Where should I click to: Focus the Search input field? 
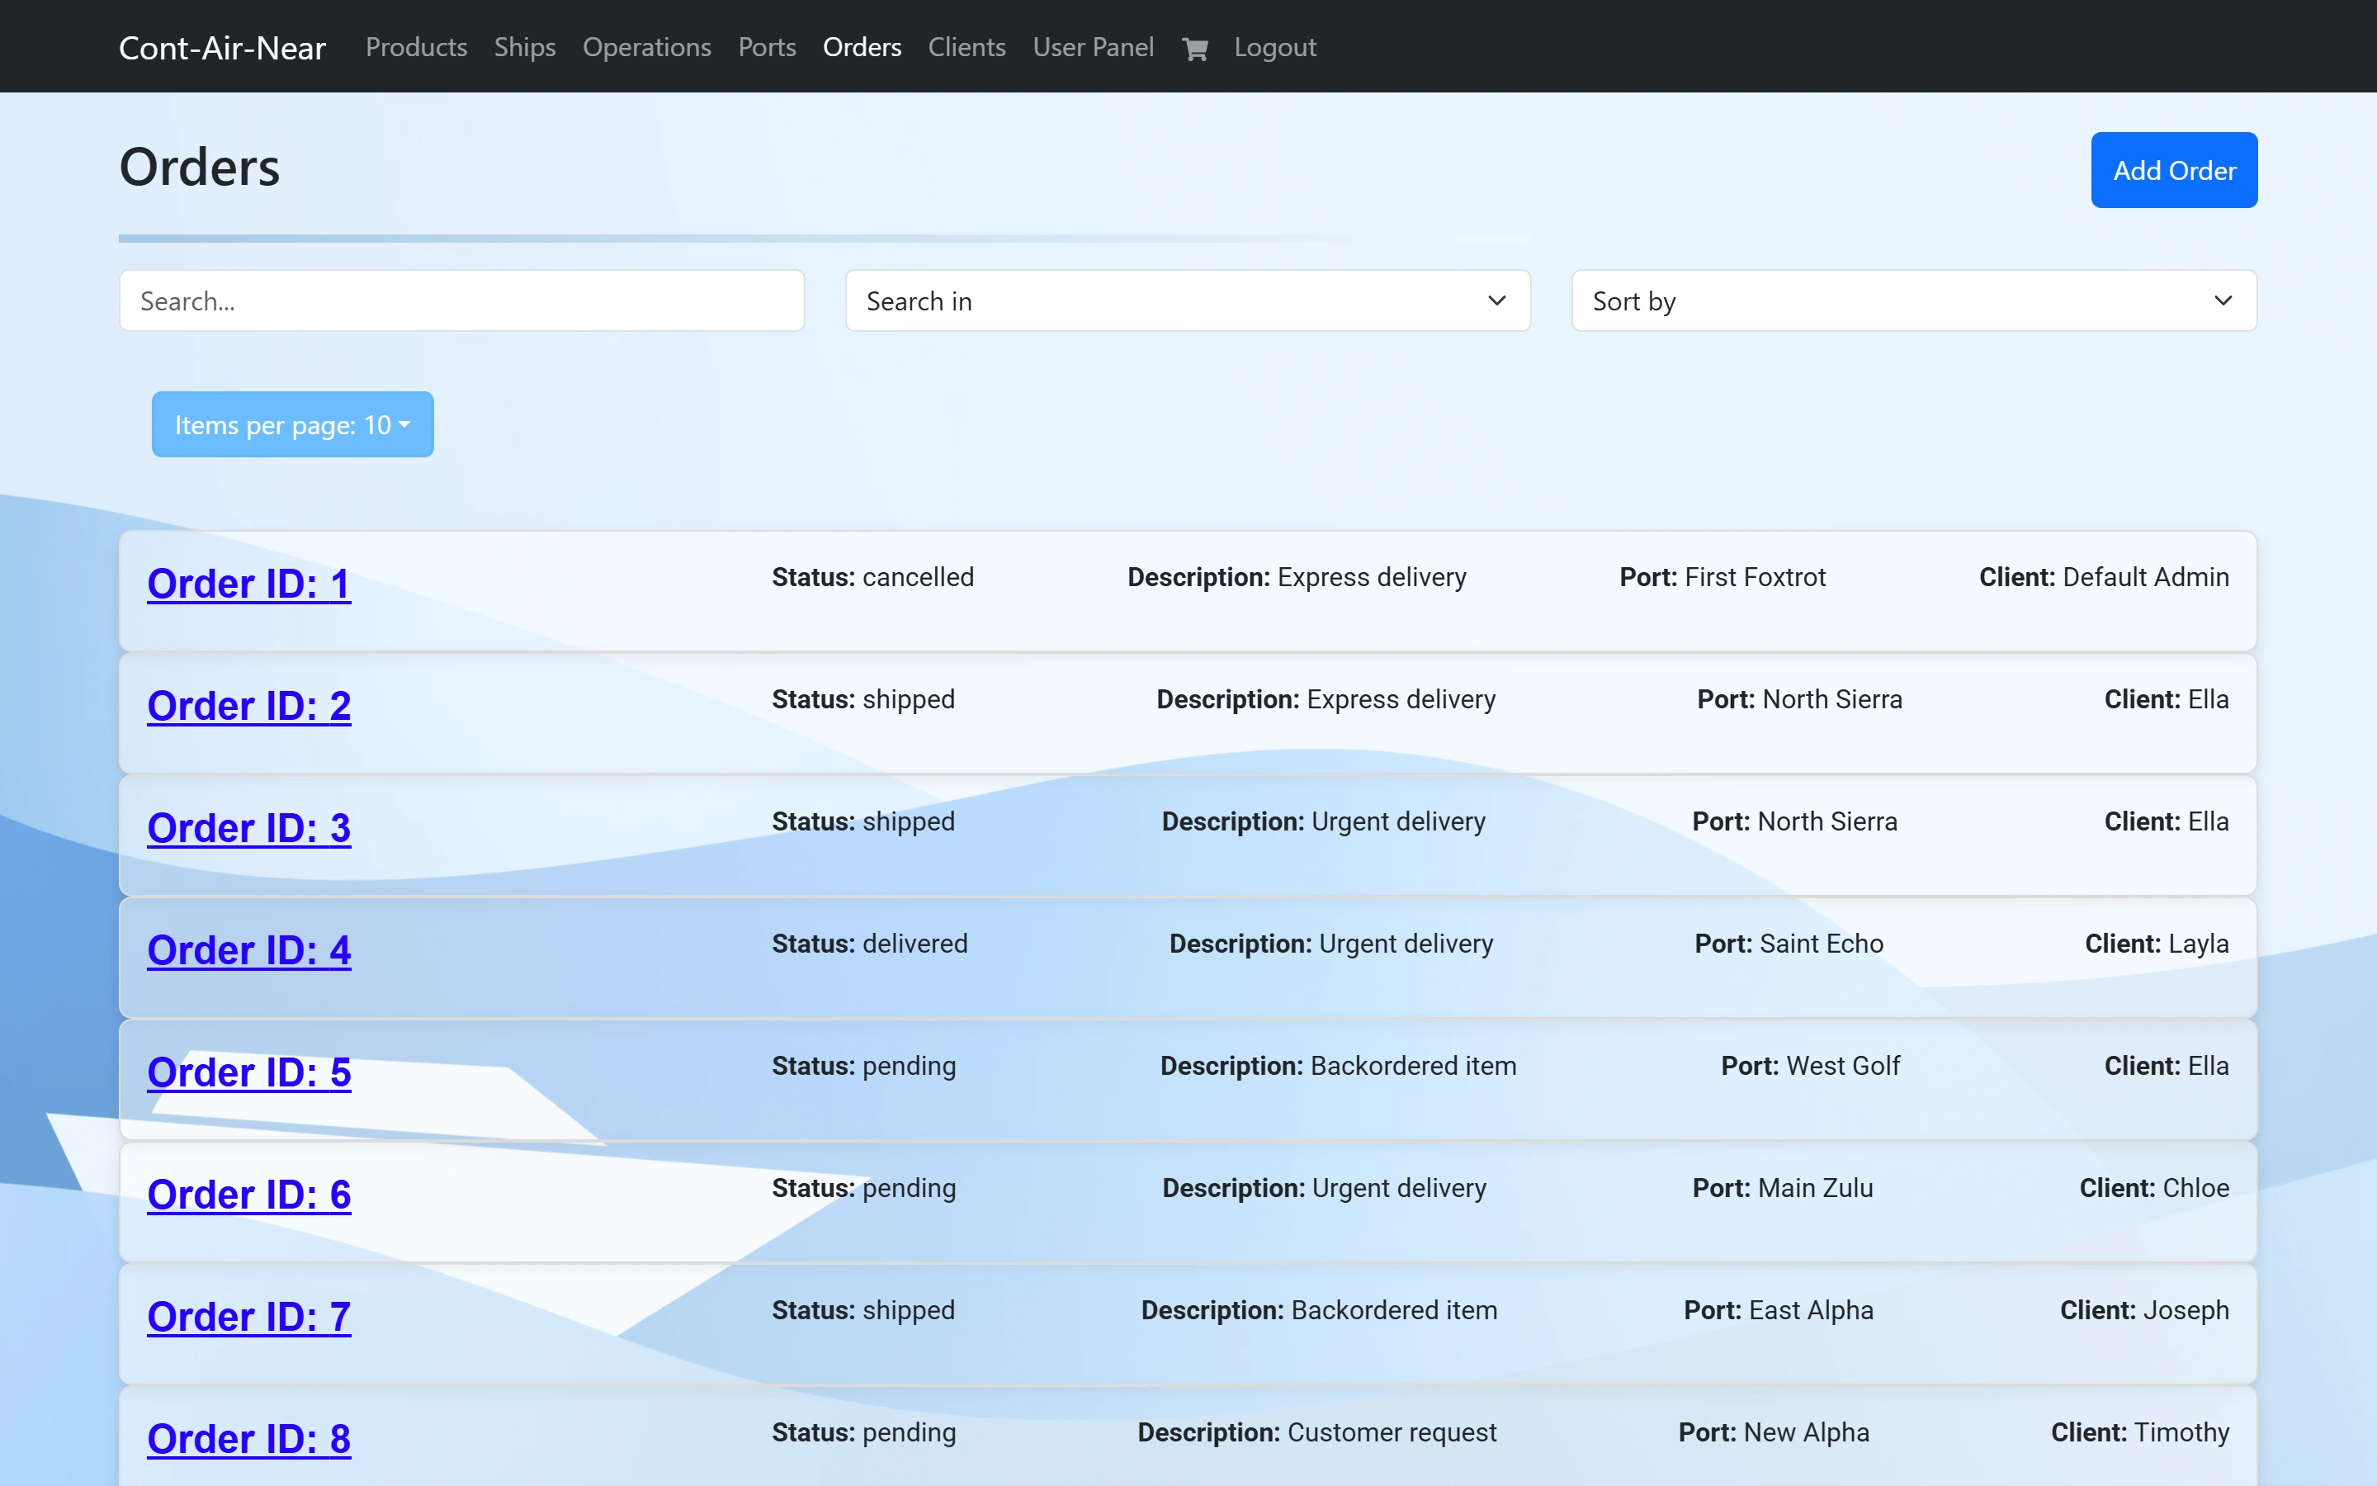(x=461, y=301)
